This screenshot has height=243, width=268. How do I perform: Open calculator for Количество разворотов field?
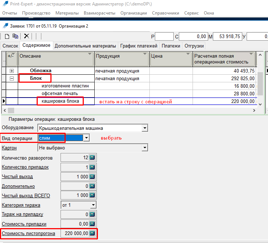[92, 158]
